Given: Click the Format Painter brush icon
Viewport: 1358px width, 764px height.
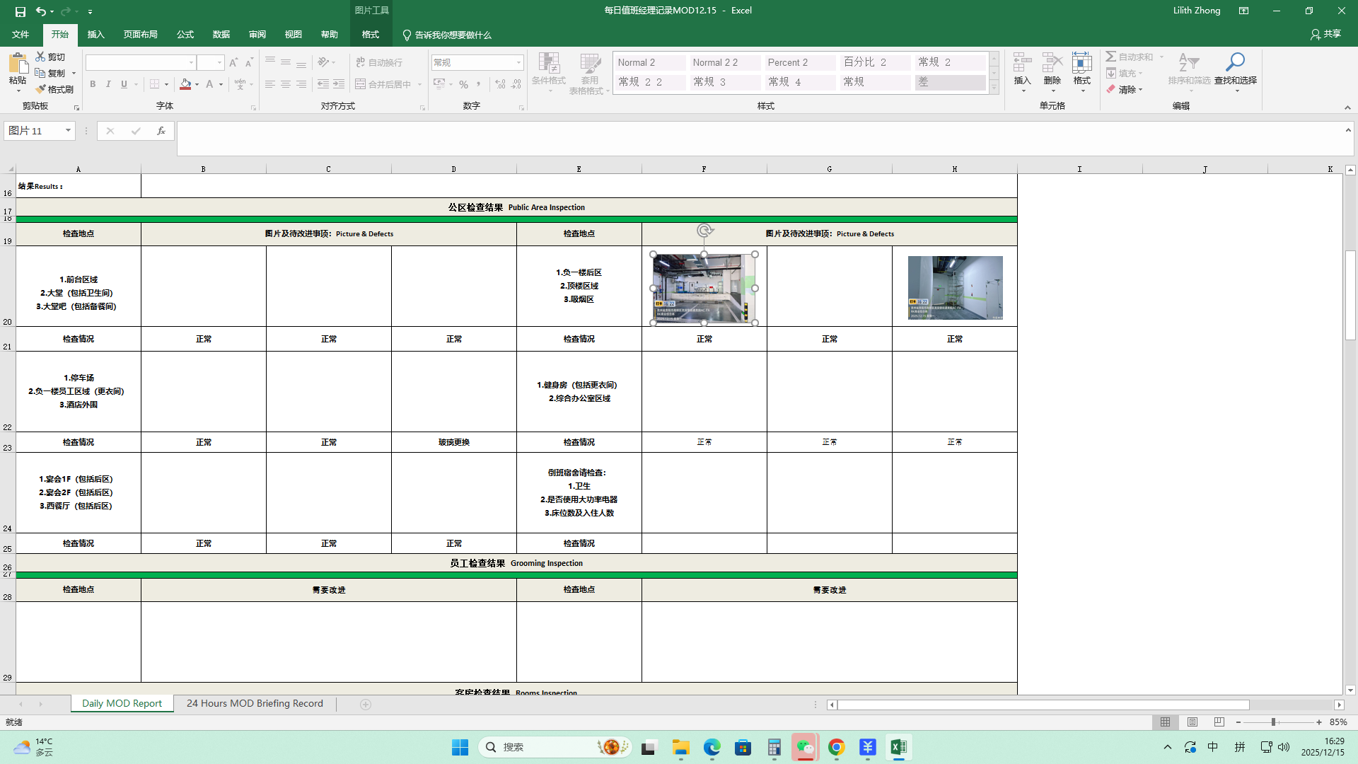Looking at the screenshot, I should tap(40, 89).
